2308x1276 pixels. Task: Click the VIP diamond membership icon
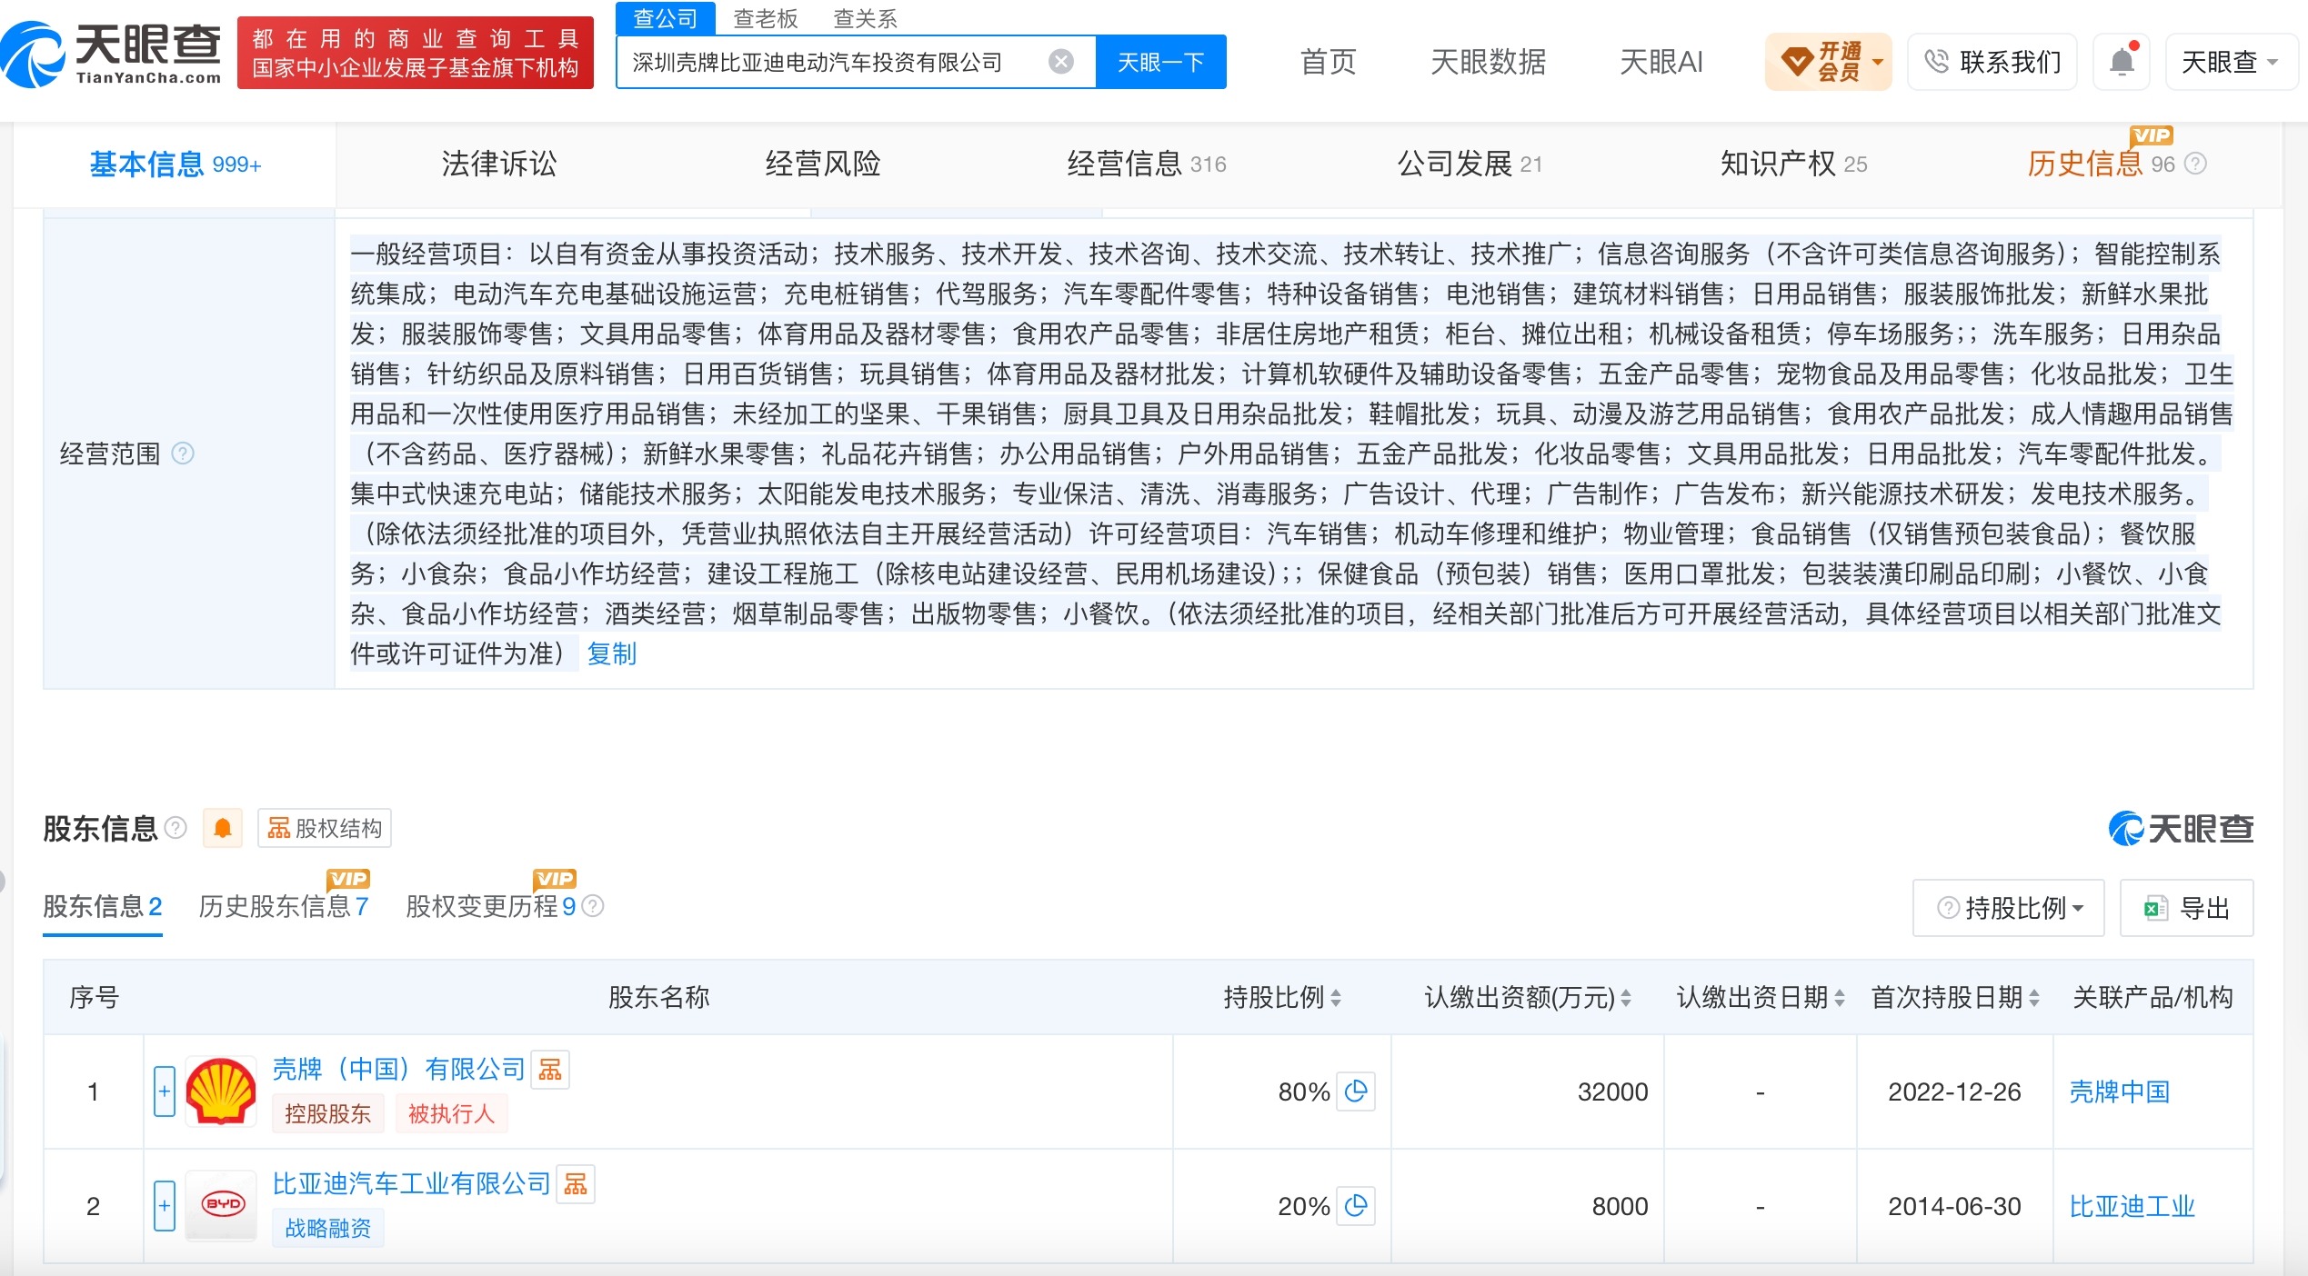click(x=1796, y=62)
